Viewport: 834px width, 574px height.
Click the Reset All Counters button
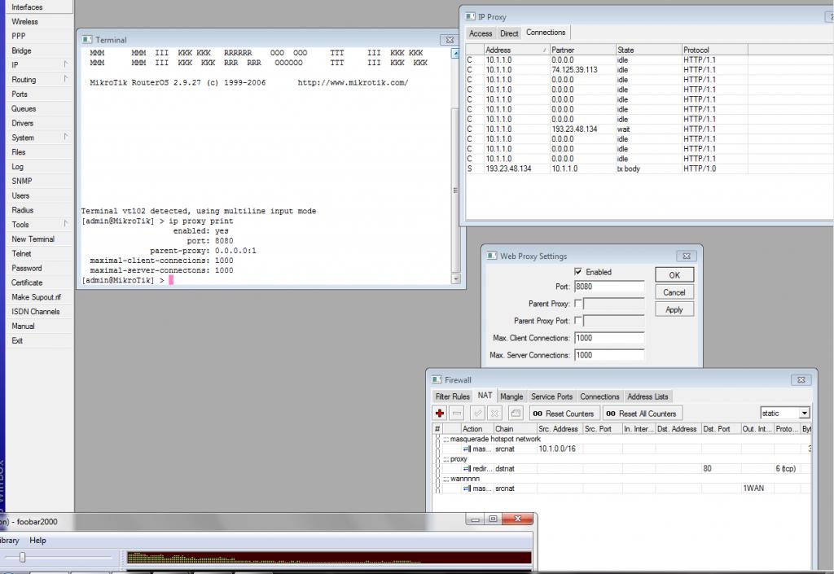tap(642, 413)
